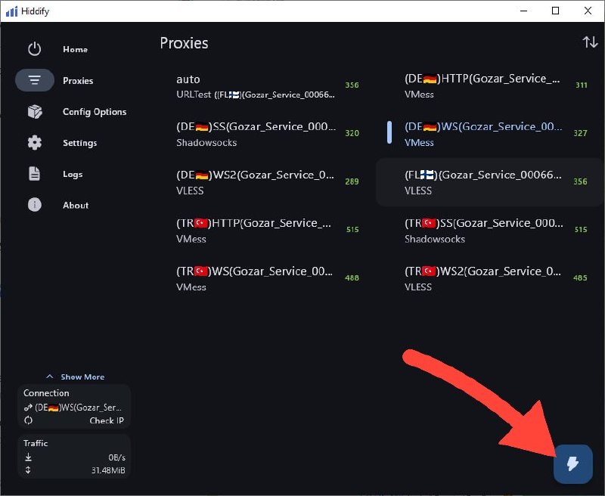Maximize the Hiddify window
Viewport: 605px width, 496px height.
point(555,11)
